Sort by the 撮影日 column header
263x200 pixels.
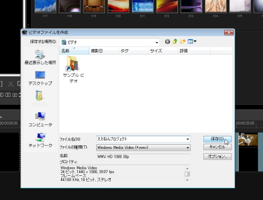coord(104,51)
